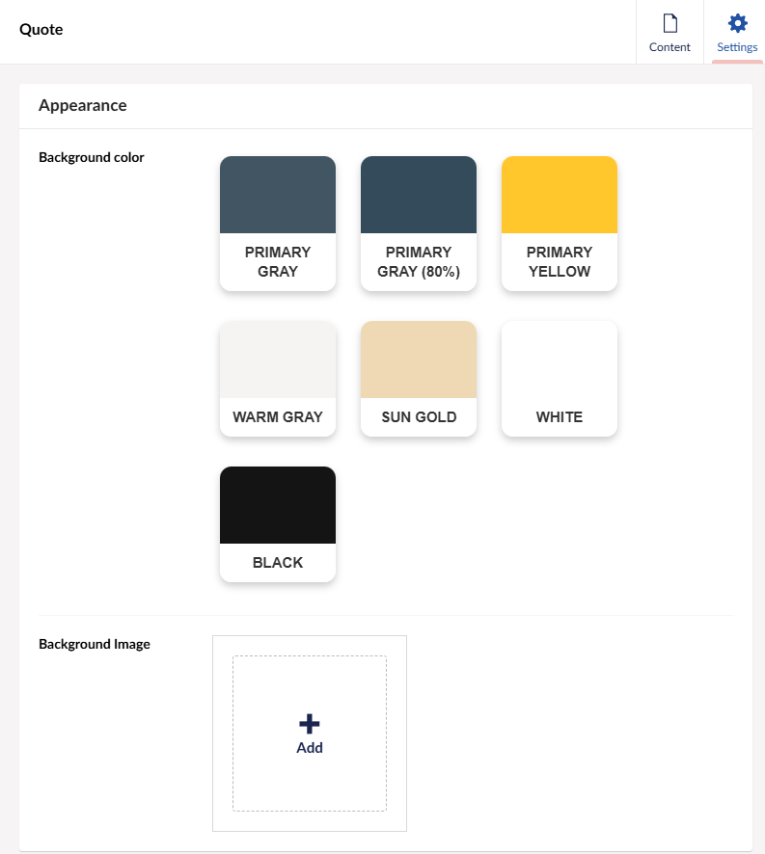This screenshot has width=765, height=854.
Task: Click the 'Background color' field label
Action: click(92, 157)
